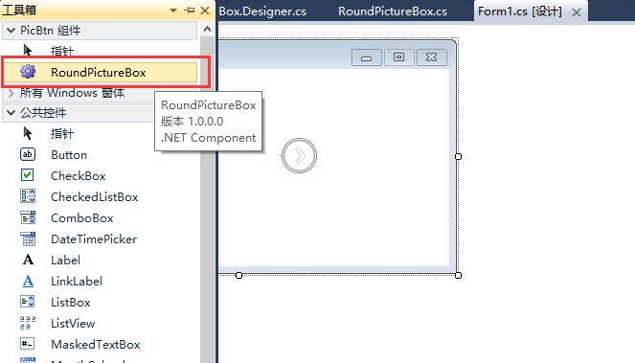The width and height of the screenshot is (635, 363).
Task: Collapse the 公共控件 group
Action: click(x=11, y=113)
